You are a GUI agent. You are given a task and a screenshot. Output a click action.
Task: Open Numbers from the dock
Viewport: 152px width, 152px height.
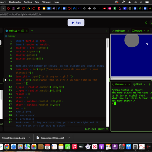68,147
